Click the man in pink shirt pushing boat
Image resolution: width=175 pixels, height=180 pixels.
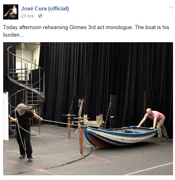[x=154, y=123]
